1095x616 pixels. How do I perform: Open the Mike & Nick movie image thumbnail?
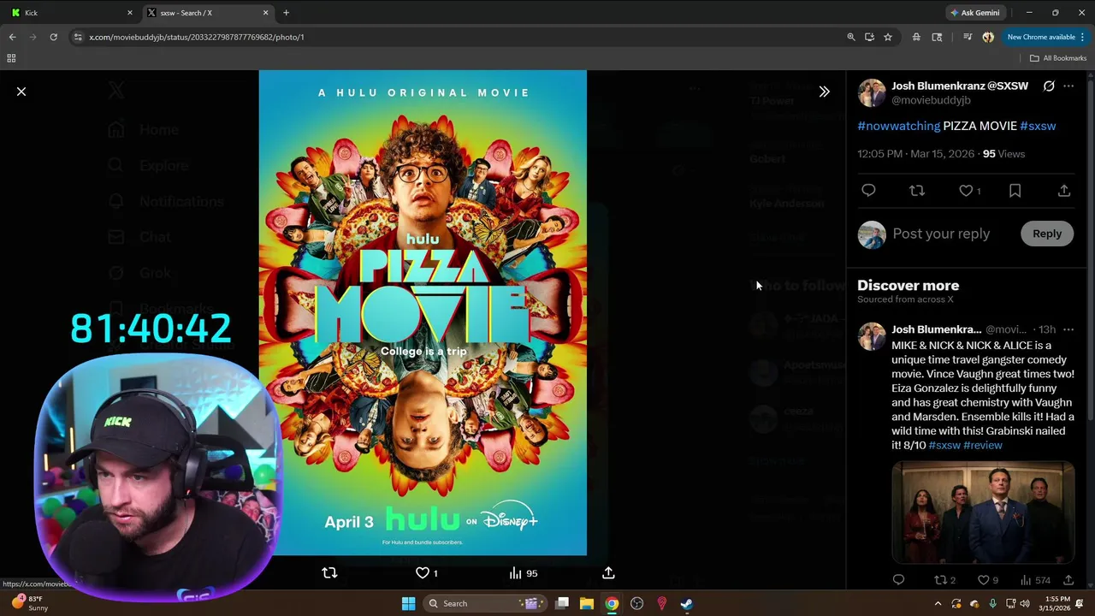point(983,512)
